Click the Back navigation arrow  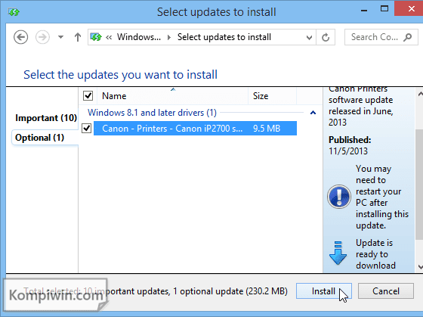[x=21, y=37]
